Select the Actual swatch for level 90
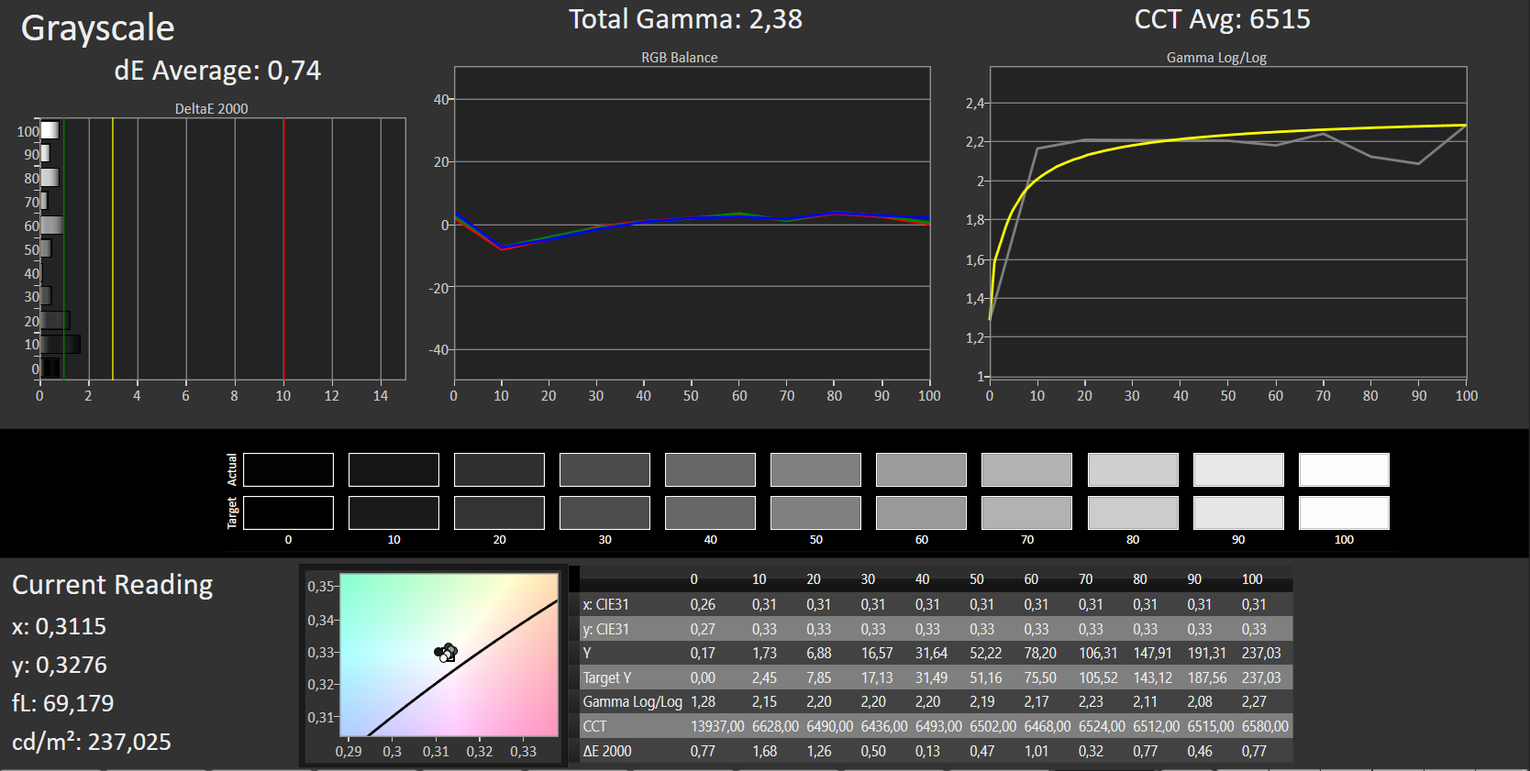The height and width of the screenshot is (771, 1530). tap(1238, 469)
